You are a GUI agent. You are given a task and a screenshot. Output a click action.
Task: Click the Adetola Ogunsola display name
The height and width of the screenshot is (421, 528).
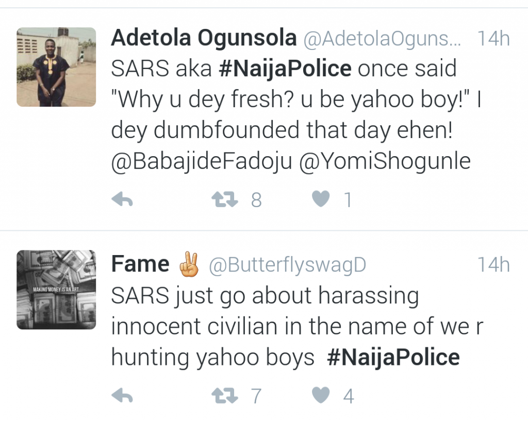pyautogui.click(x=204, y=38)
